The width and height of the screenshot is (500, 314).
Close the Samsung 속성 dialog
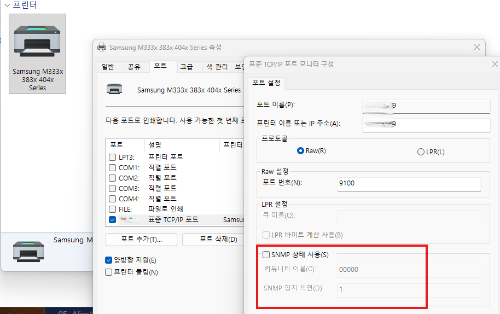coord(477,47)
